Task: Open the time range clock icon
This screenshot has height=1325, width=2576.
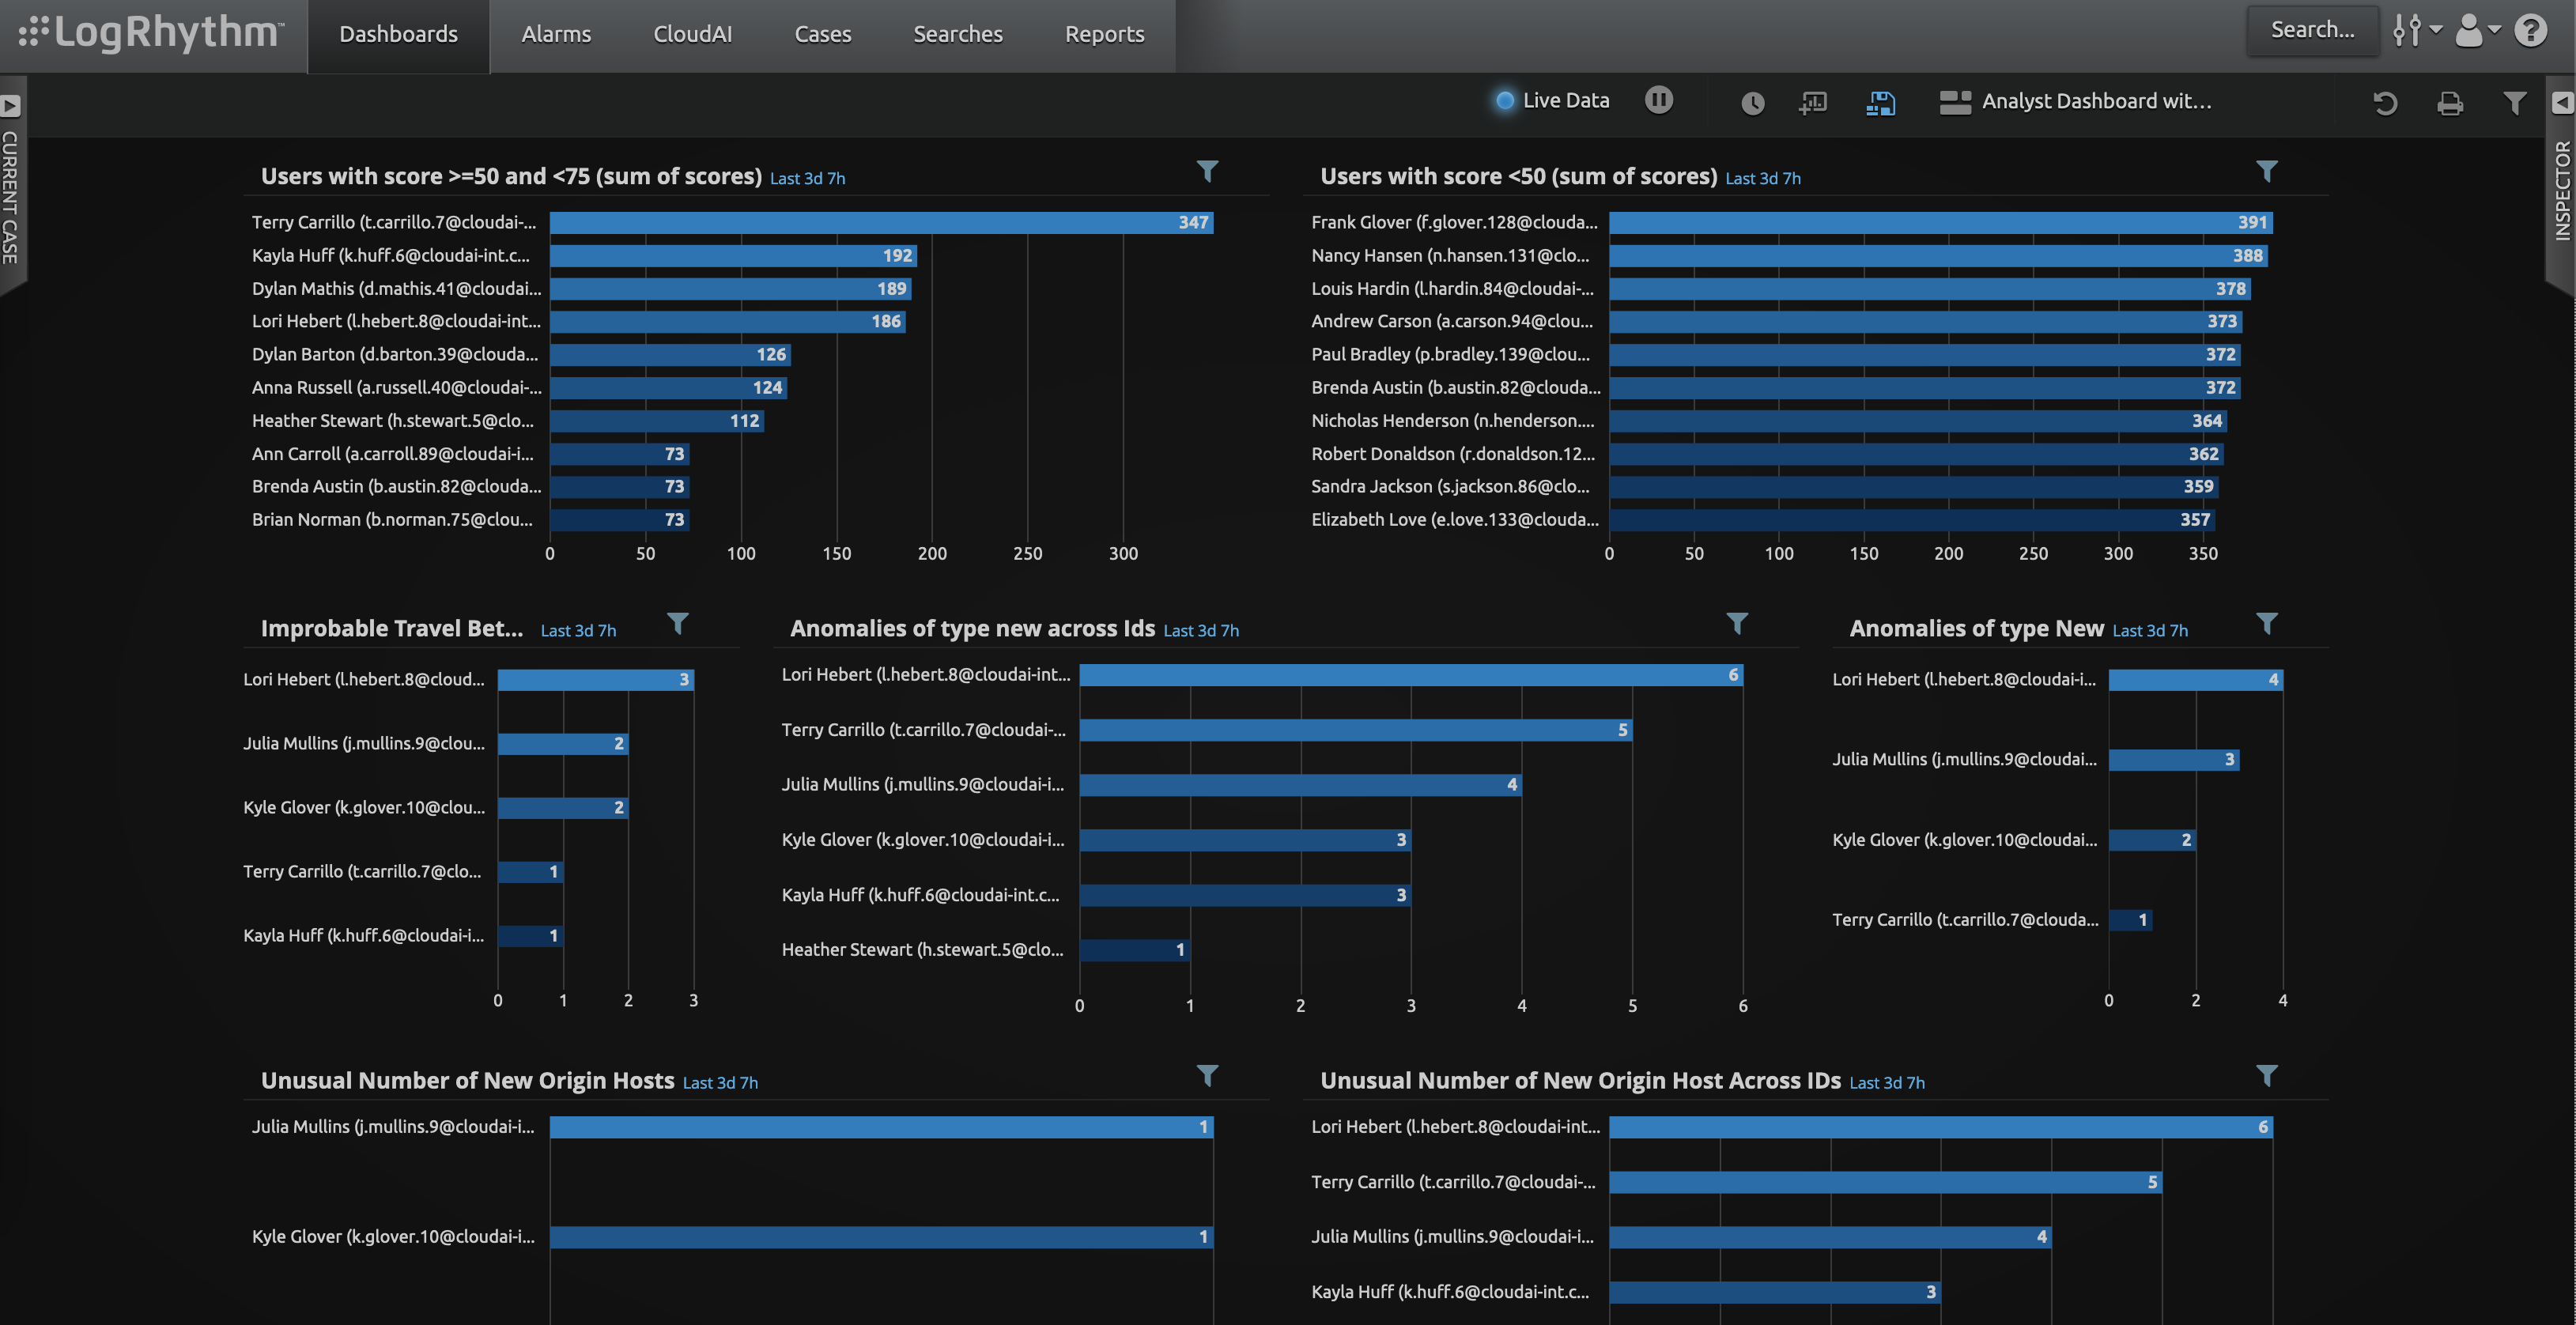Action: coord(1752,103)
